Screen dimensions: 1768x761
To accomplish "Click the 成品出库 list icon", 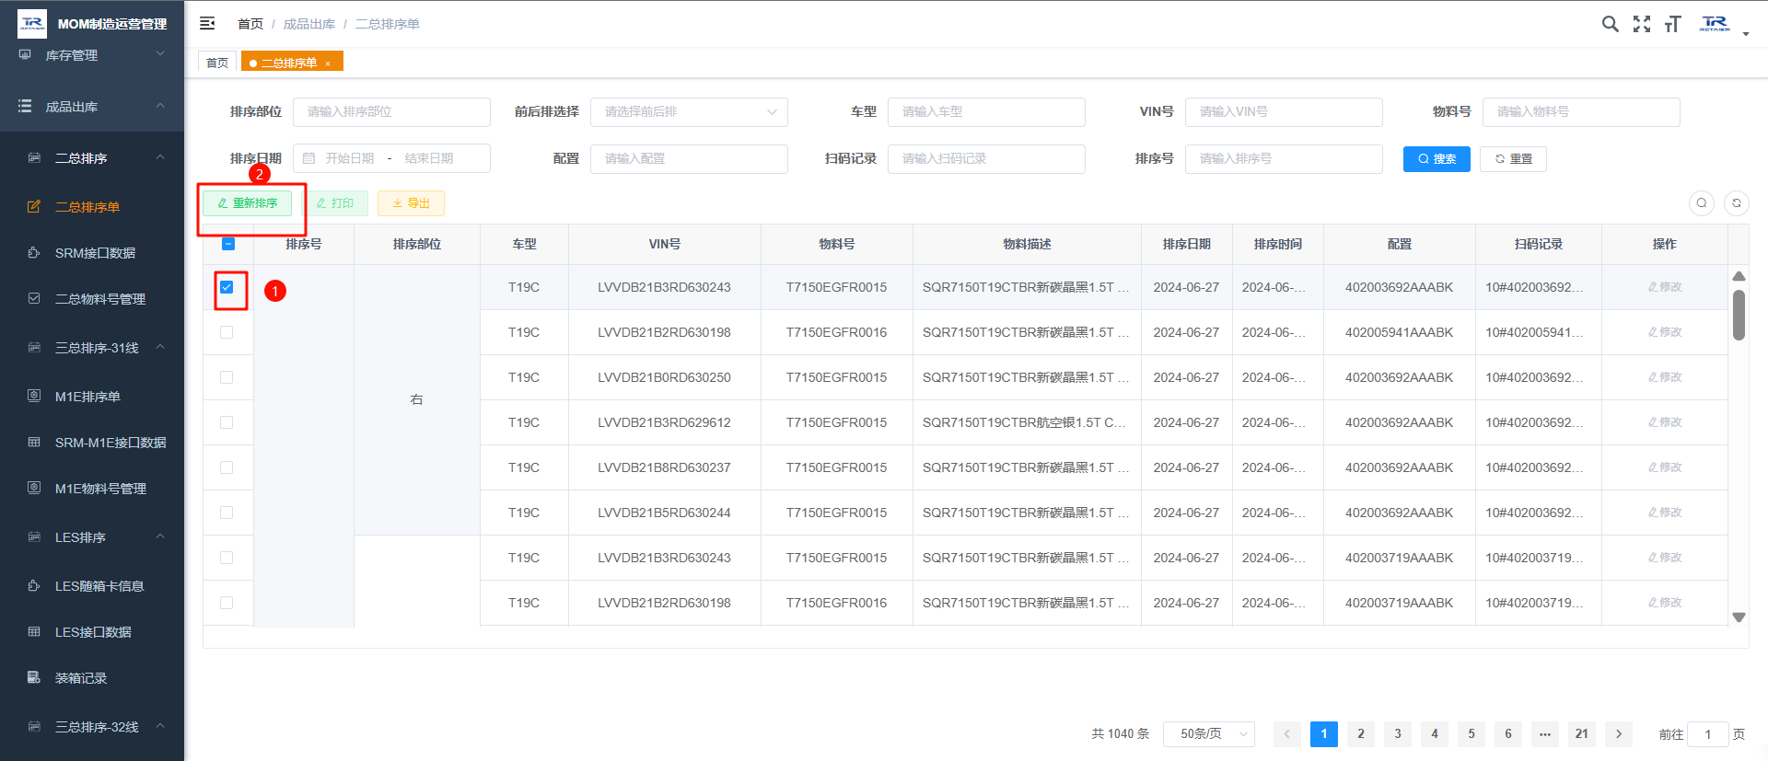I will click(25, 107).
